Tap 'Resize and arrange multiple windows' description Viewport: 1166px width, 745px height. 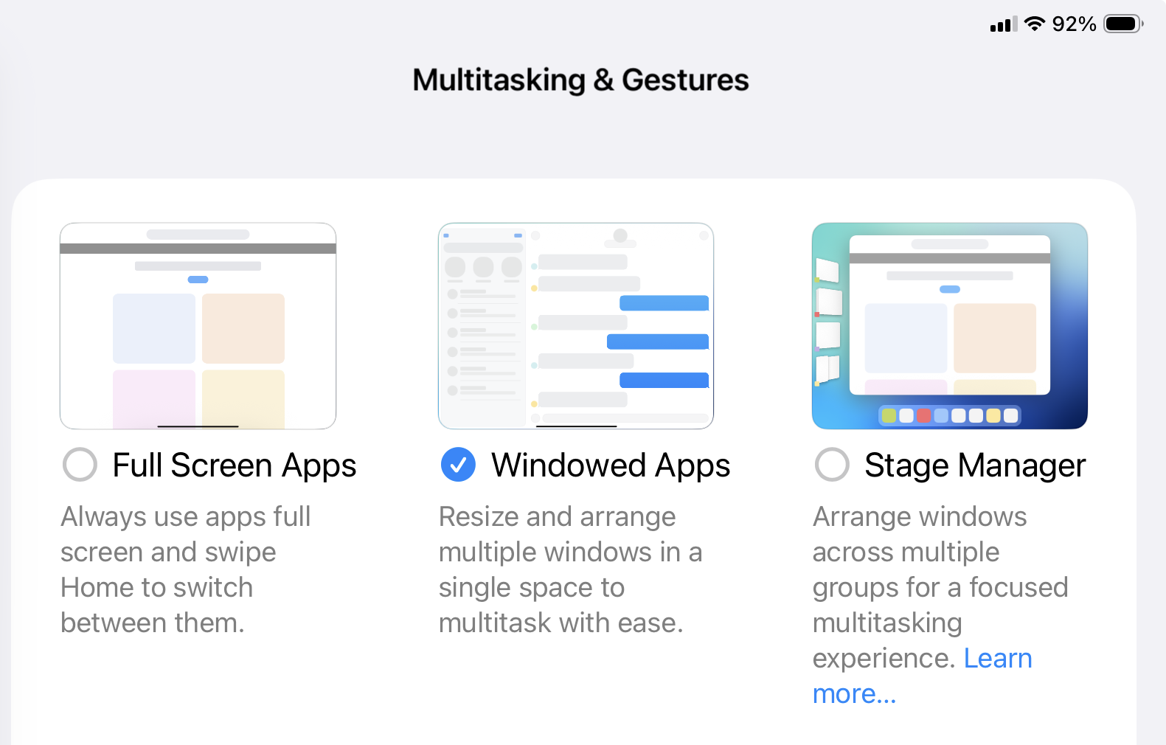pos(570,569)
